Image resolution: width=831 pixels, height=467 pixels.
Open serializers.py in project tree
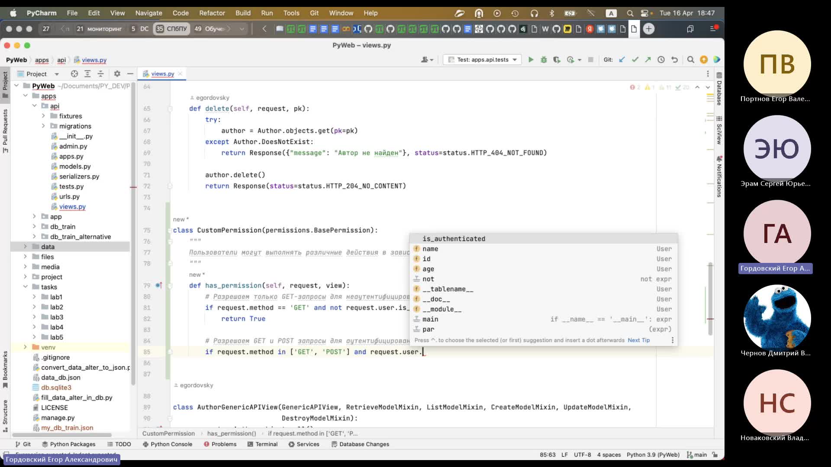pyautogui.click(x=79, y=176)
